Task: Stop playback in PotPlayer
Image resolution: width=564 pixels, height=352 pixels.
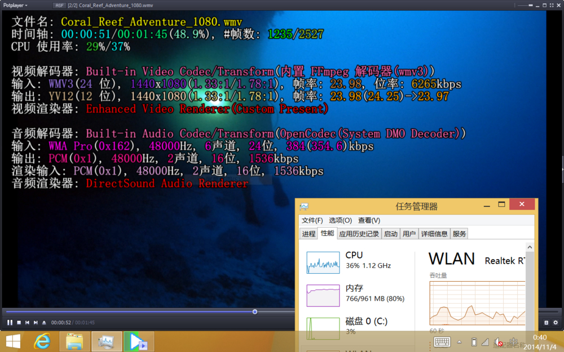Action: point(19,323)
